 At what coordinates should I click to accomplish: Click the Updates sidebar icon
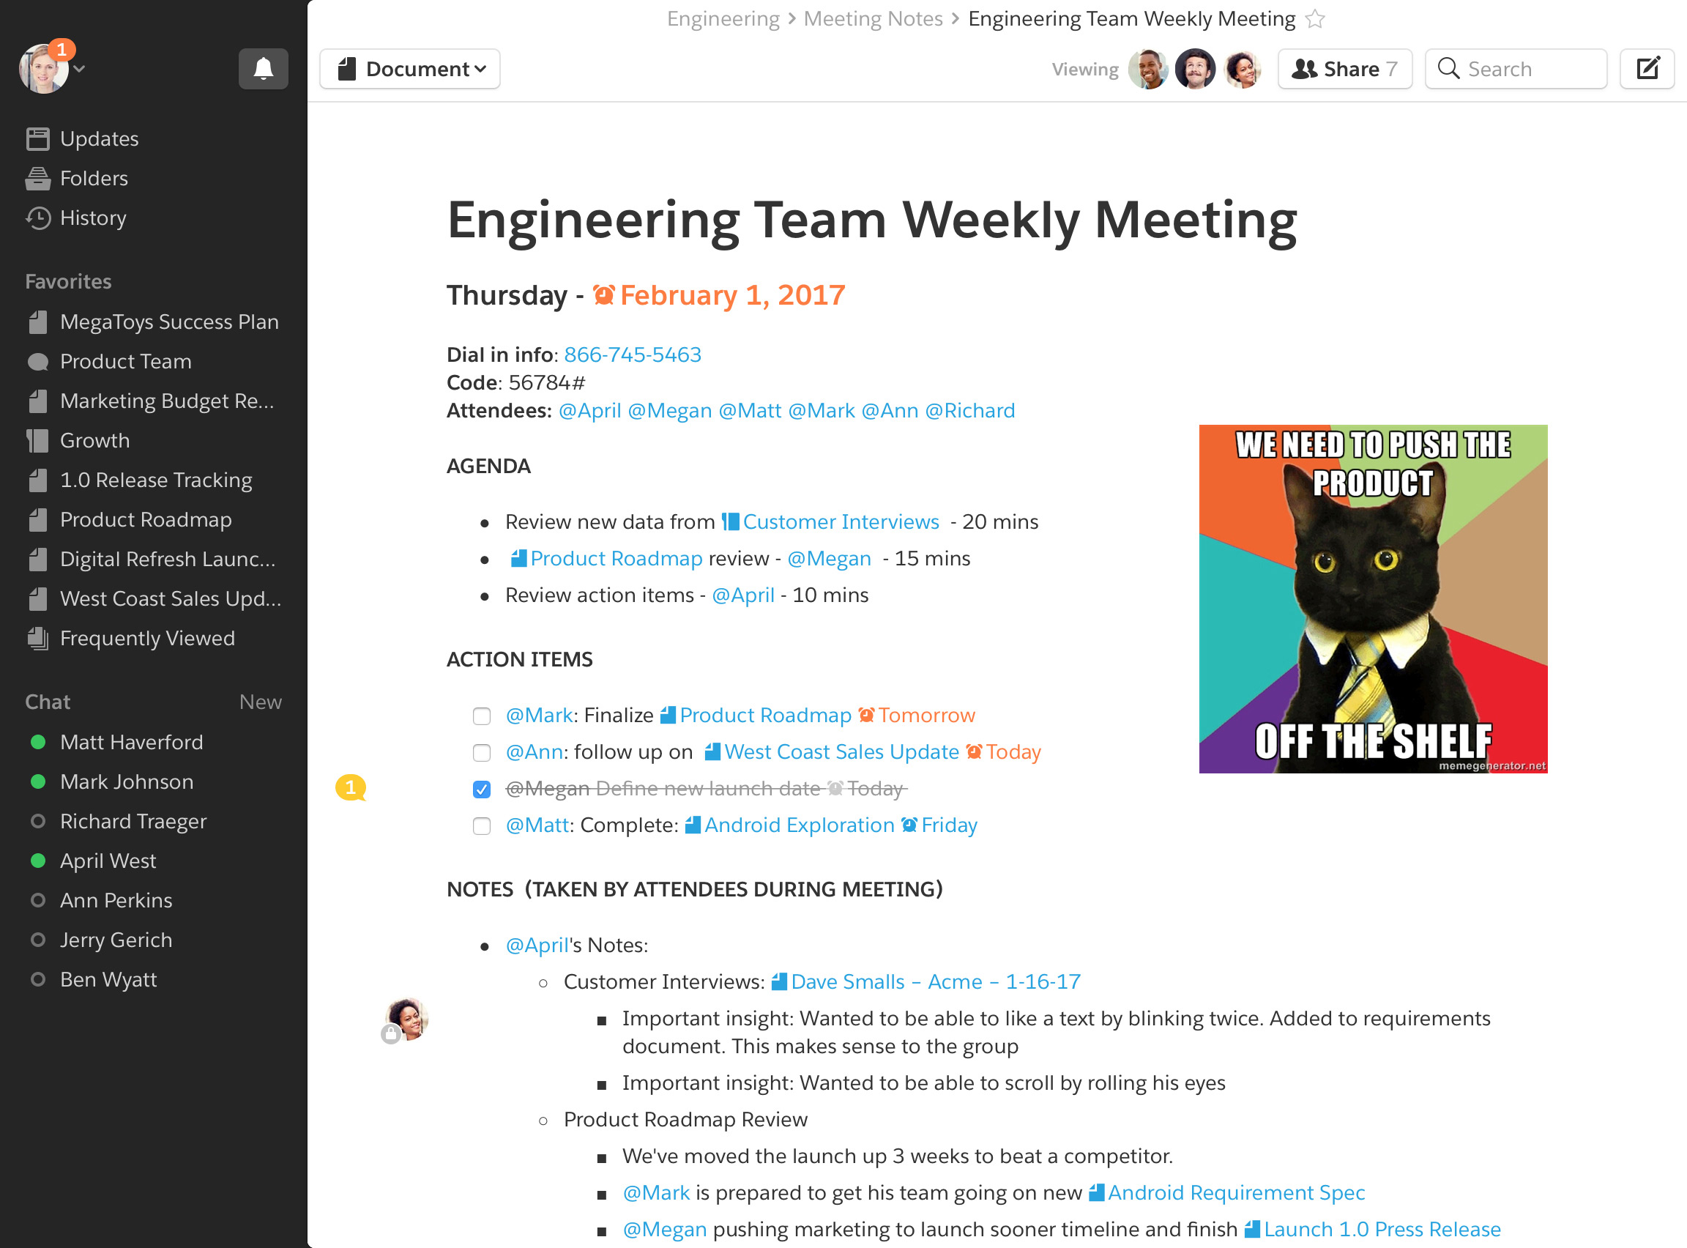point(38,139)
